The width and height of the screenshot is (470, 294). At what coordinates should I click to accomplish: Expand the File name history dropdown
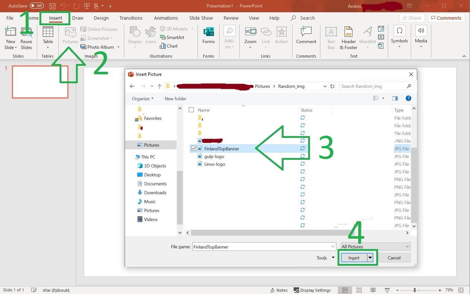[333, 246]
